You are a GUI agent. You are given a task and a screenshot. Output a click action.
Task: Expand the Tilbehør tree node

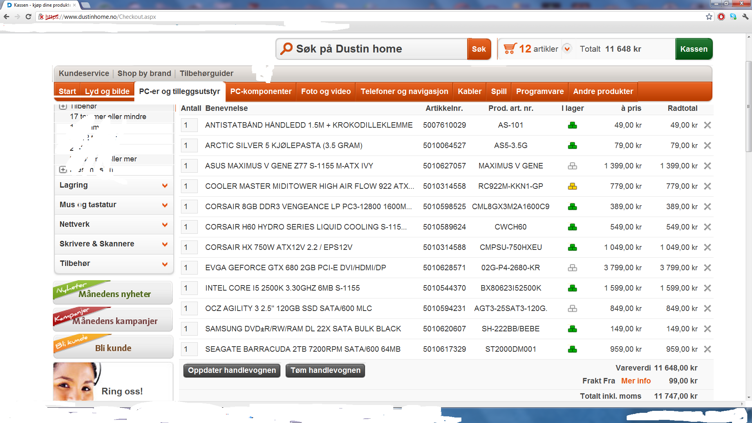point(63,106)
